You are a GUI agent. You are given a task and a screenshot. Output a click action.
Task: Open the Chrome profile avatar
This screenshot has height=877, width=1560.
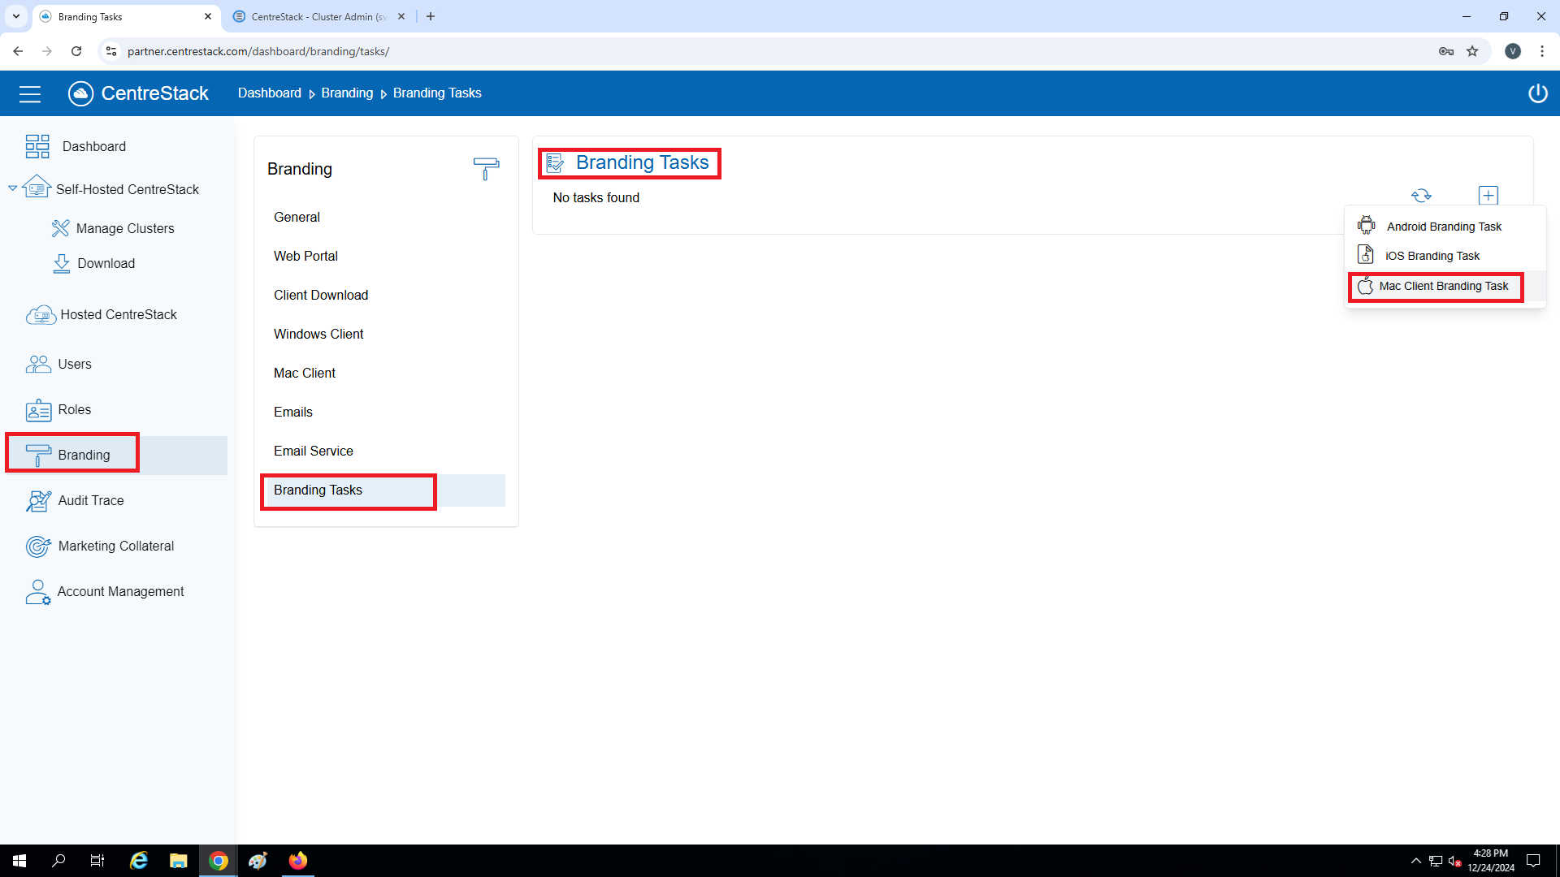tap(1513, 51)
